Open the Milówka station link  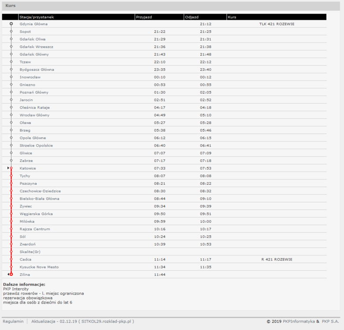(x=27, y=221)
